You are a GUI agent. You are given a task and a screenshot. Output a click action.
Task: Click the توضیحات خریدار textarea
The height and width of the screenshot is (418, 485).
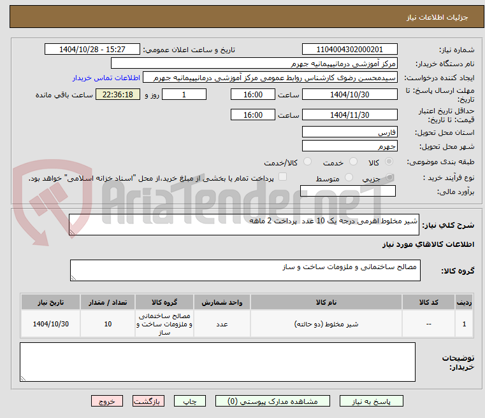(217, 362)
